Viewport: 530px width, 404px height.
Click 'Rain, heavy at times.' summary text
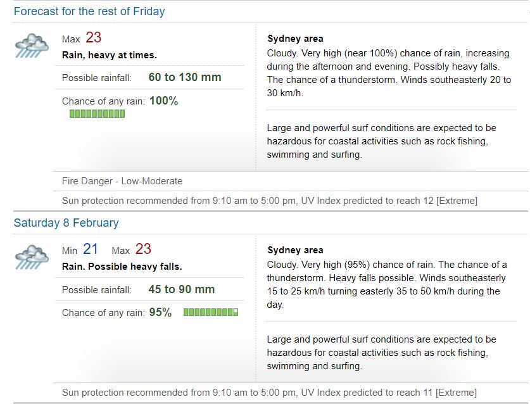(110, 55)
